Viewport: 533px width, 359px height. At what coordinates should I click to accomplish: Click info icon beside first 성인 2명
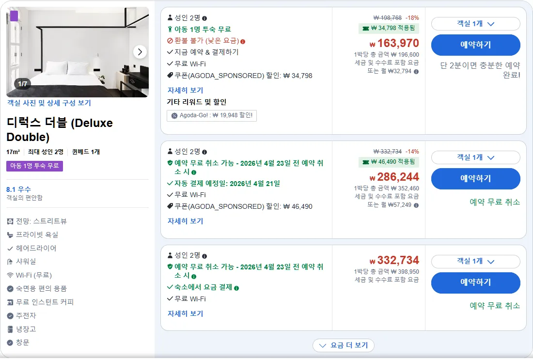pyautogui.click(x=204, y=18)
